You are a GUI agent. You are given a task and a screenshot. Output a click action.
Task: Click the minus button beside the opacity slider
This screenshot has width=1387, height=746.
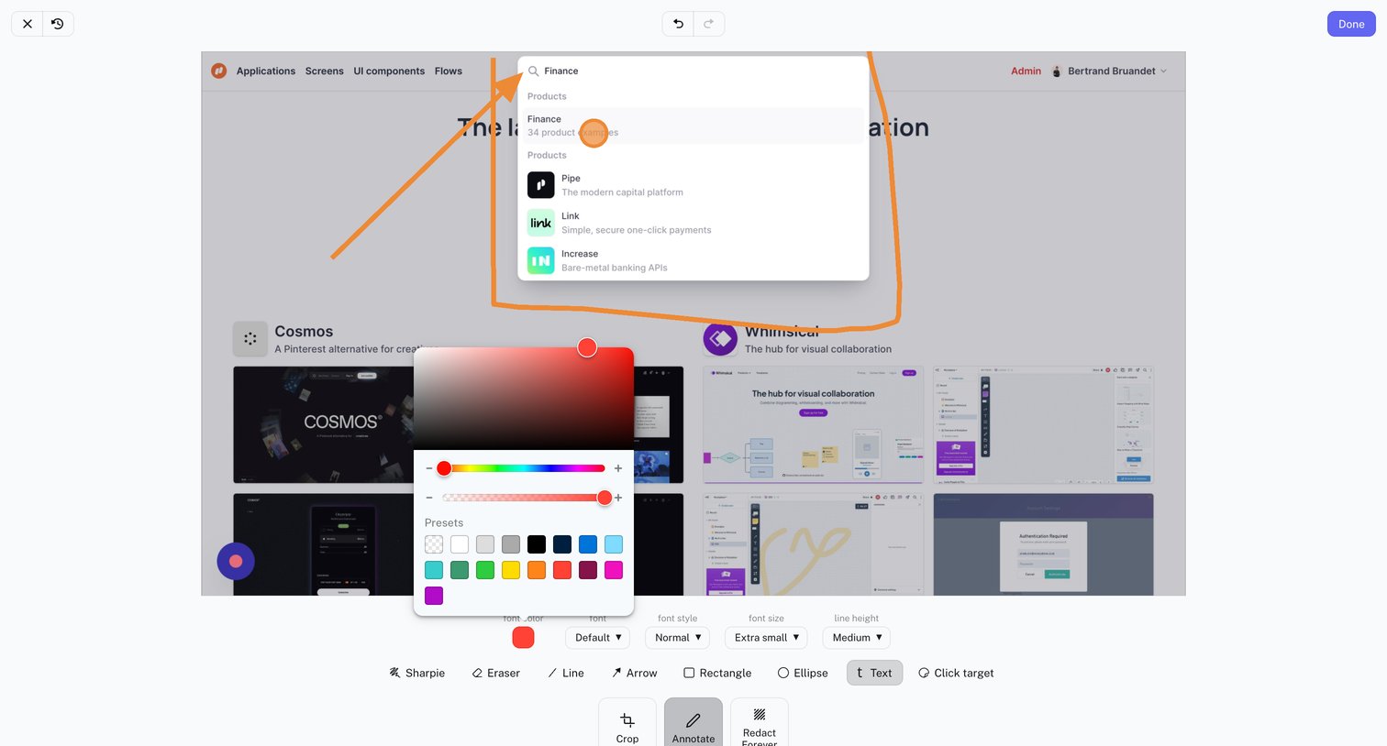pyautogui.click(x=429, y=498)
